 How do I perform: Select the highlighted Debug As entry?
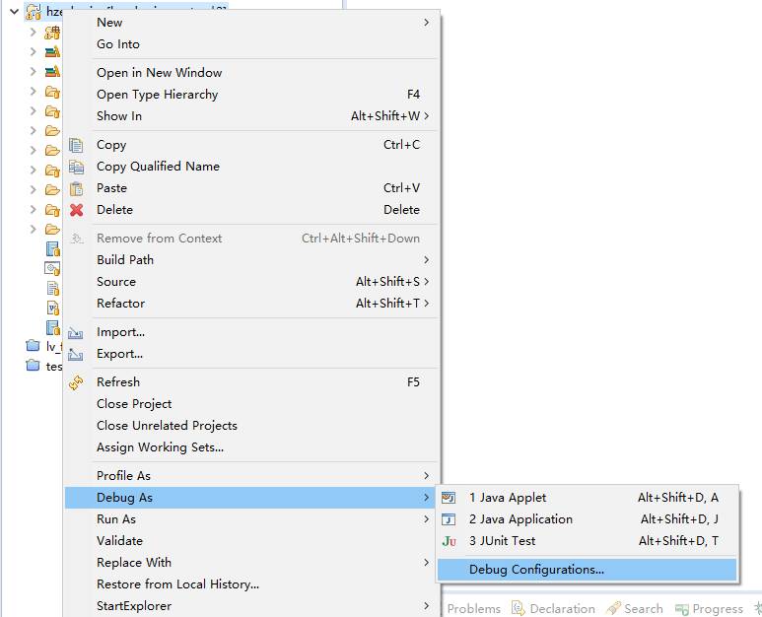tap(251, 498)
